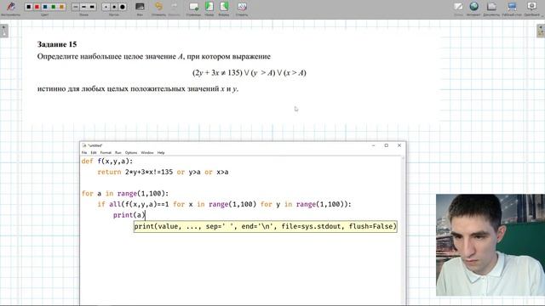Undo the last whiteboard action
Image resolution: width=545 pixels, height=306 pixels.
(158, 7)
